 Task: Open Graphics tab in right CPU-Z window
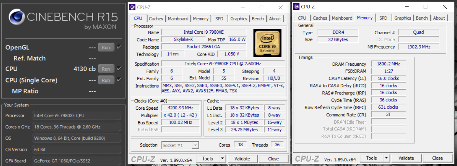pos(403,18)
